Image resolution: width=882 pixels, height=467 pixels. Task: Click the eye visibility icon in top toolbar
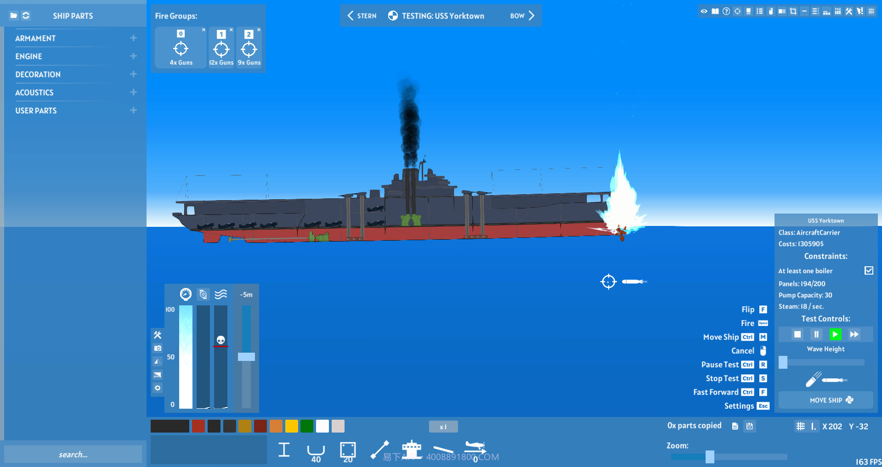(x=704, y=11)
